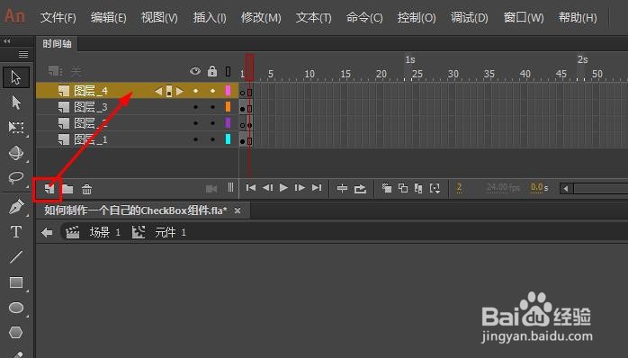Click the back arrow in edit bar
The height and width of the screenshot is (358, 628).
(x=47, y=232)
